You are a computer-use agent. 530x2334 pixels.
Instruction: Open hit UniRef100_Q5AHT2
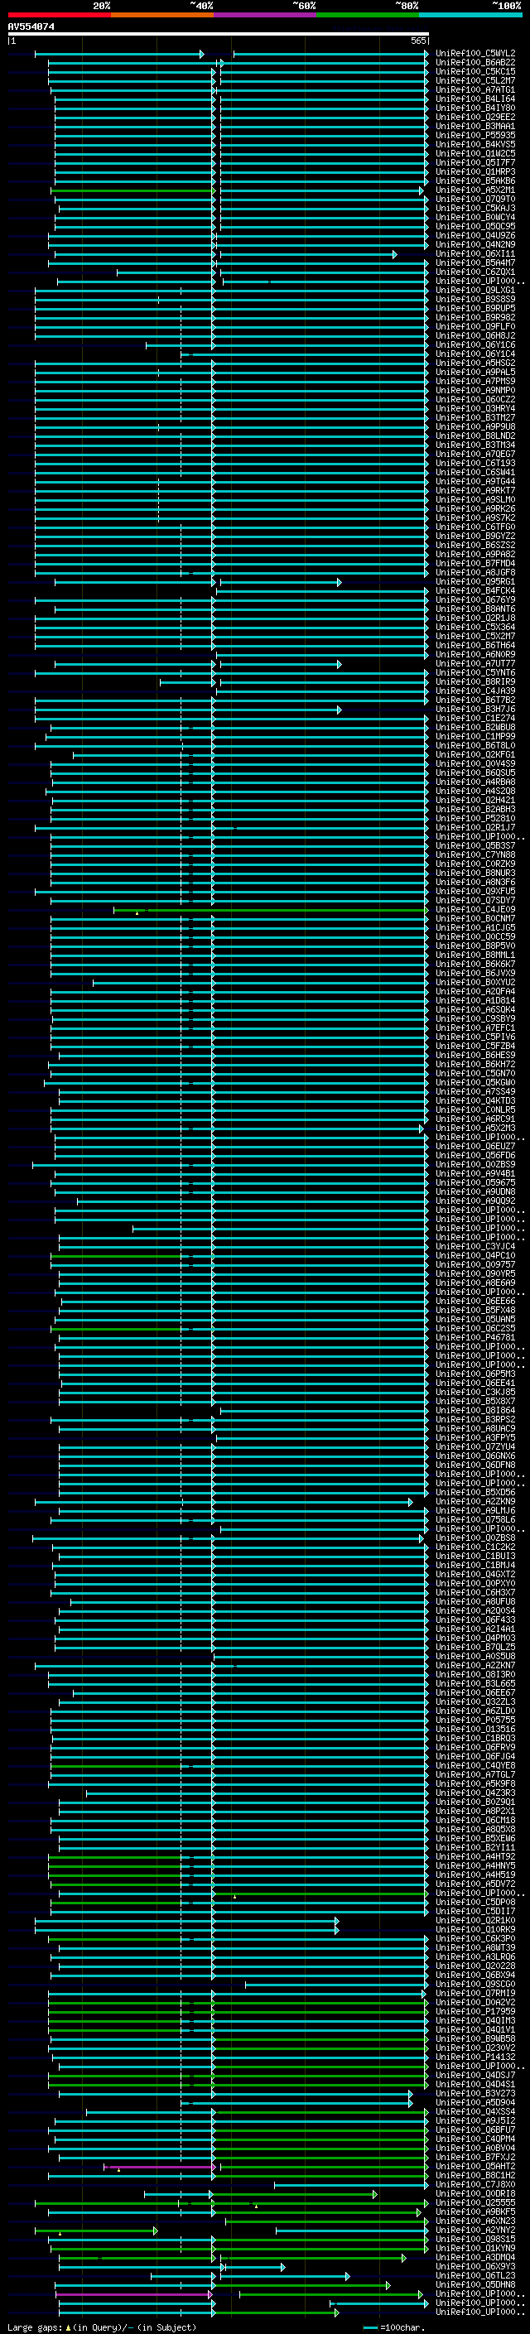pyautogui.click(x=475, y=2167)
